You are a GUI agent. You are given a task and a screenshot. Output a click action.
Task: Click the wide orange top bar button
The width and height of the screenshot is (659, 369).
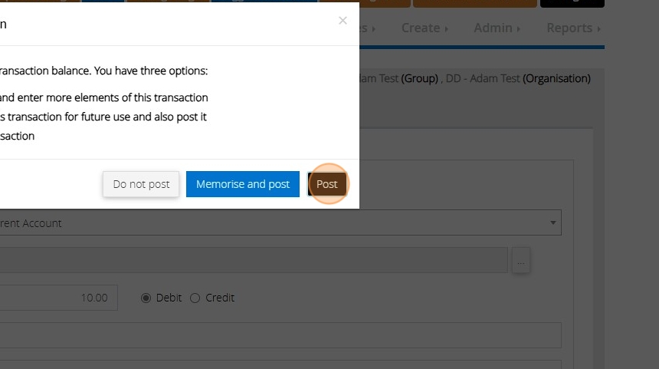point(474,3)
